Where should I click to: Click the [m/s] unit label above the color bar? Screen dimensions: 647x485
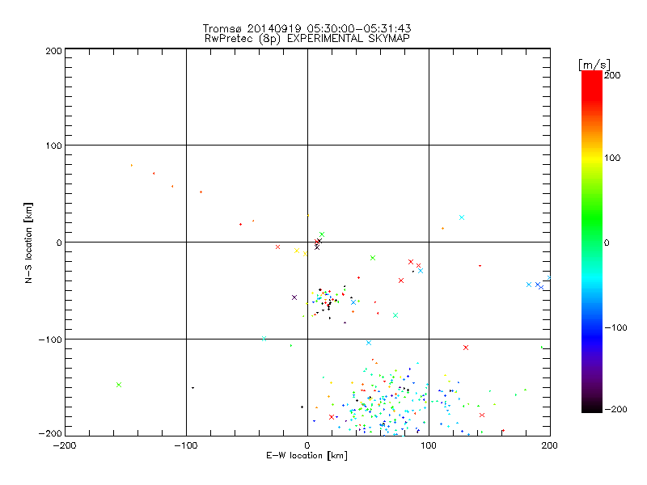coord(594,65)
